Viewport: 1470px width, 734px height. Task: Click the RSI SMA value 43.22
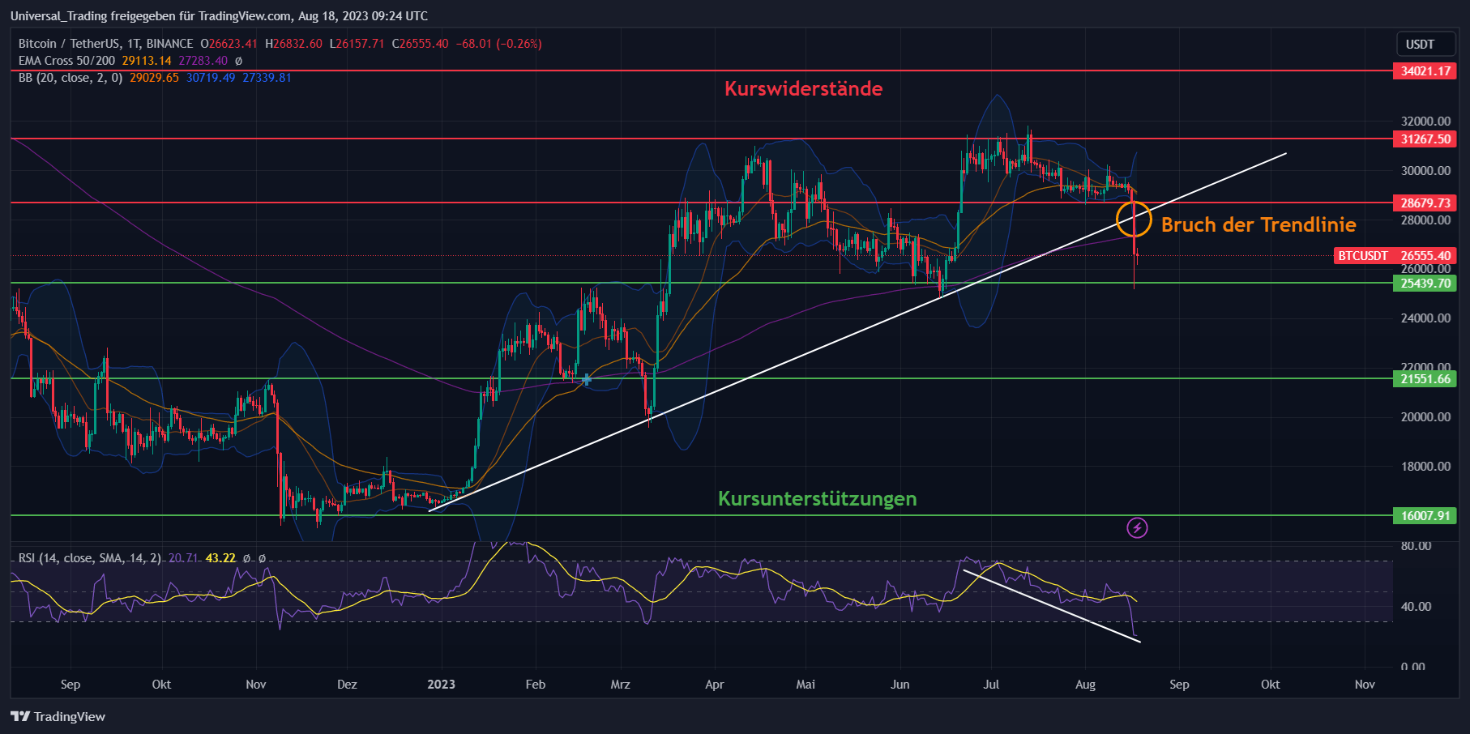pyautogui.click(x=220, y=558)
